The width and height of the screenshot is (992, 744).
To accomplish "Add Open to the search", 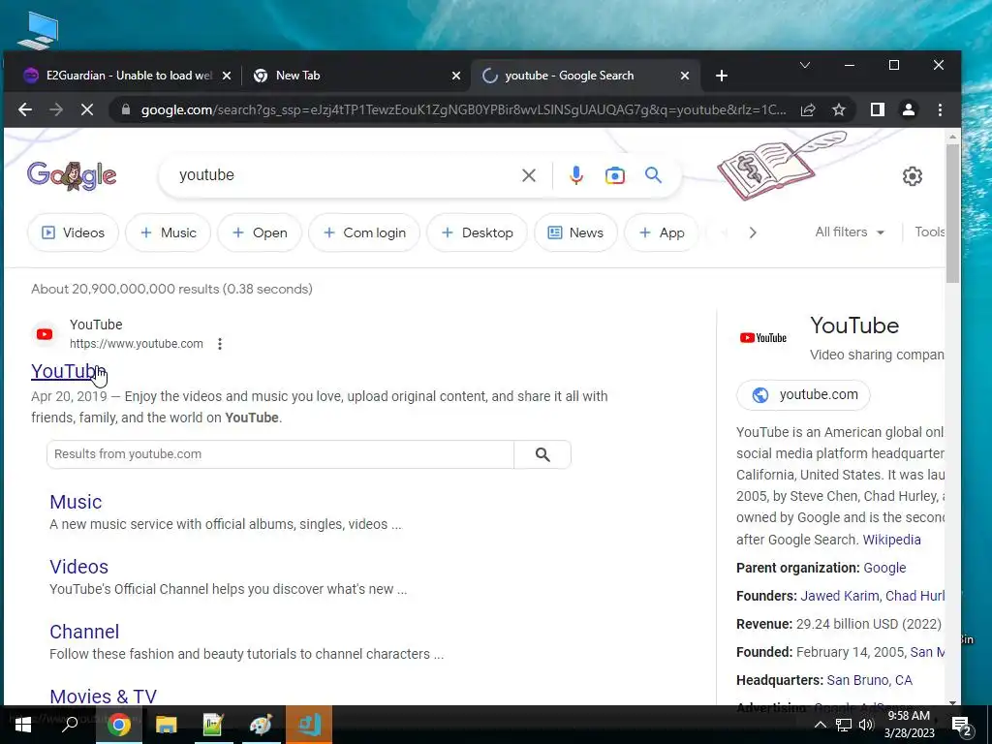I will point(260,232).
